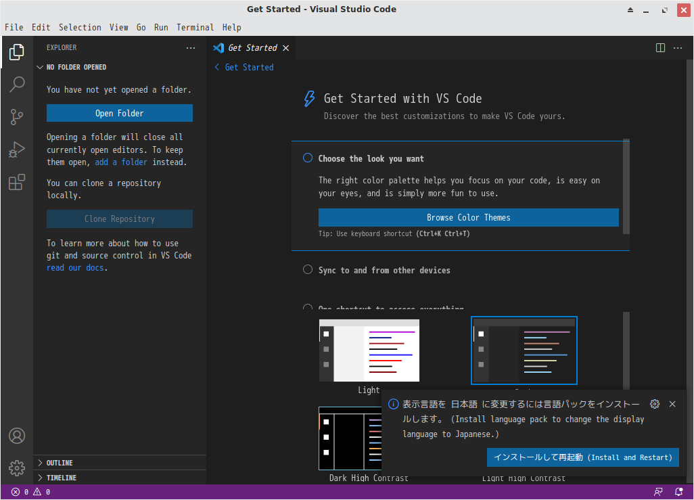This screenshot has height=500, width=694.
Task: Open the Help menu
Action: (x=231, y=28)
